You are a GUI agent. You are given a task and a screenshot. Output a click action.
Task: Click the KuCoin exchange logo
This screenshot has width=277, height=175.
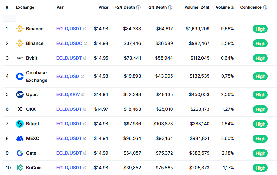pyautogui.click(x=20, y=168)
